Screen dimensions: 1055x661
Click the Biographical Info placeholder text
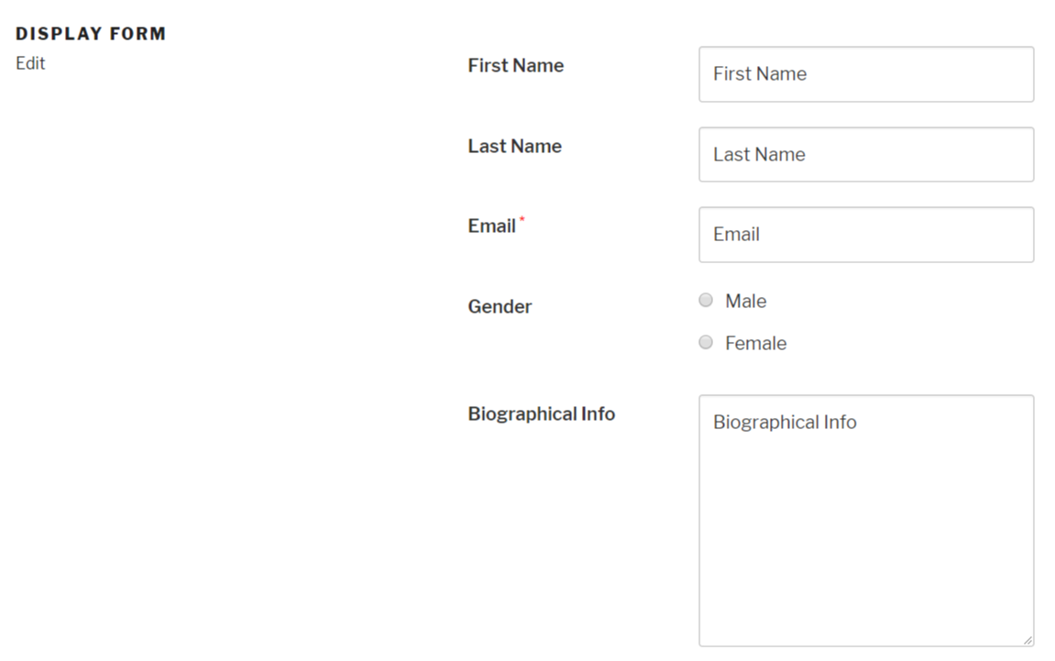pyautogui.click(x=785, y=422)
